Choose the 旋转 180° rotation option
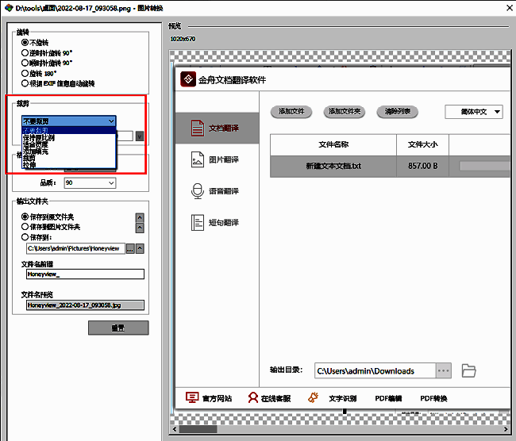The width and height of the screenshot is (516, 441). click(x=25, y=72)
